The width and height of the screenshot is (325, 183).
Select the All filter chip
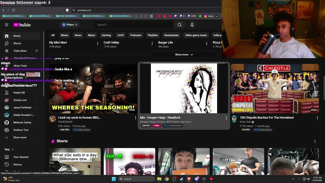(x=53, y=35)
